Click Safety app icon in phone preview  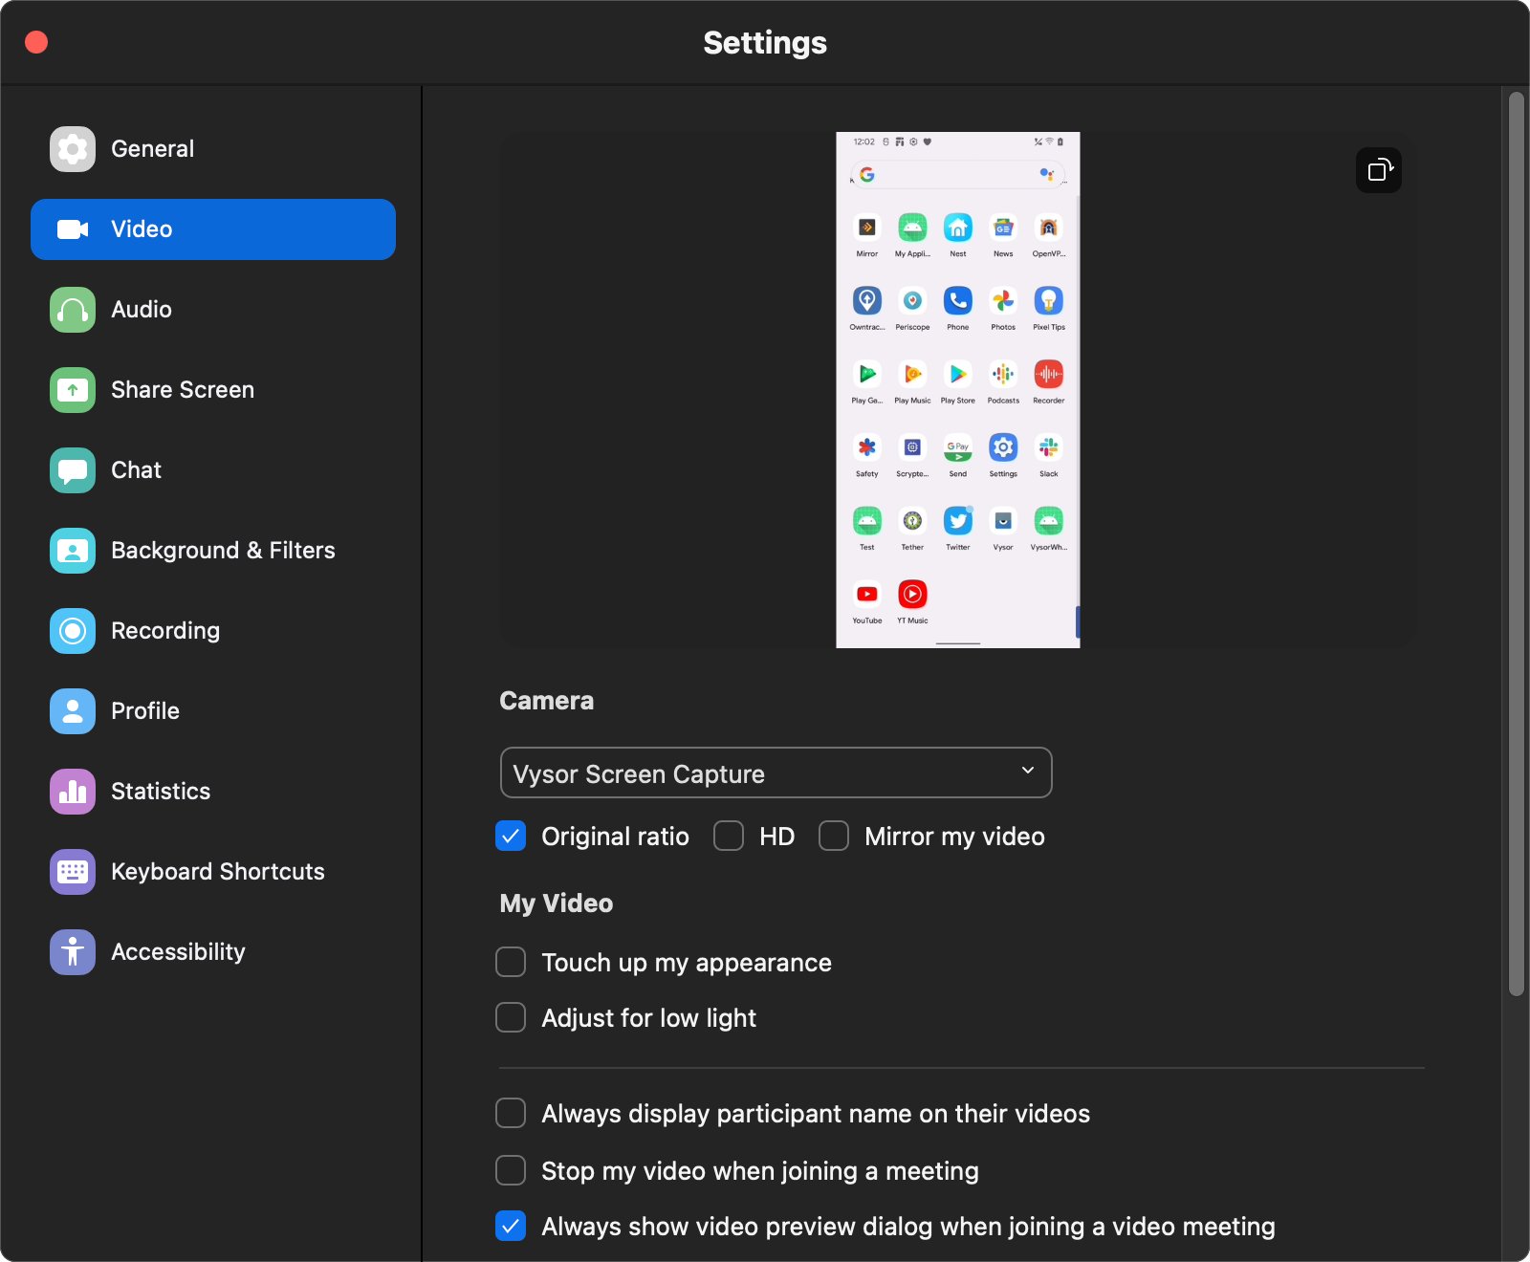pos(867,447)
